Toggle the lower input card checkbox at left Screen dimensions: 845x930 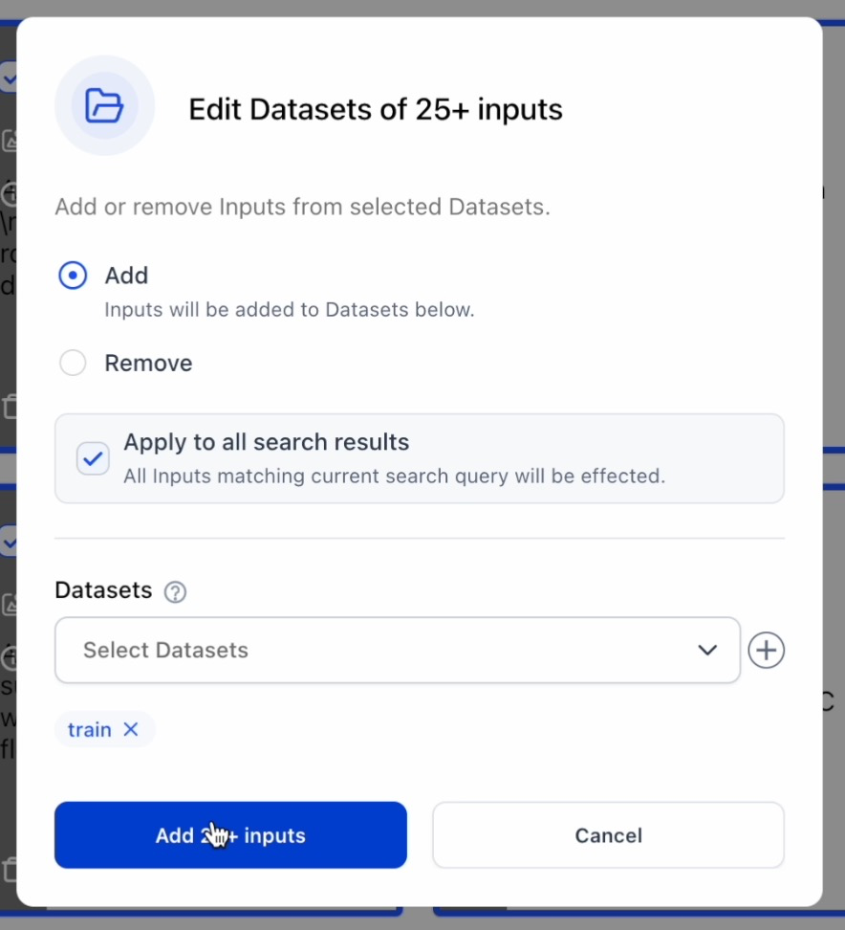click(8, 542)
